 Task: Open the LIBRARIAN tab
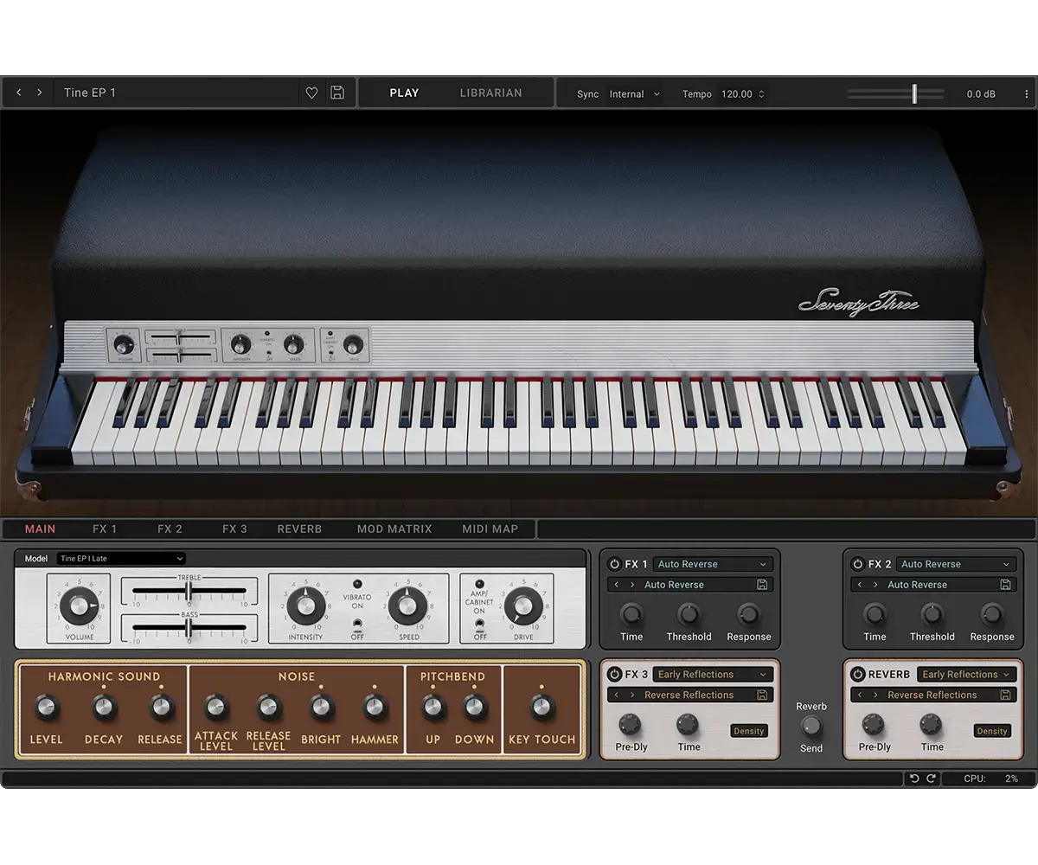click(490, 93)
